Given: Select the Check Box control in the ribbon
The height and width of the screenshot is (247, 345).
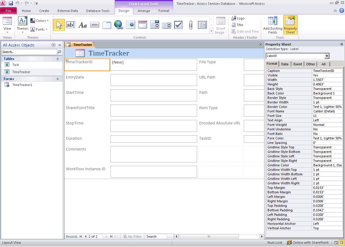Looking at the screenshot, I should click(178, 25).
